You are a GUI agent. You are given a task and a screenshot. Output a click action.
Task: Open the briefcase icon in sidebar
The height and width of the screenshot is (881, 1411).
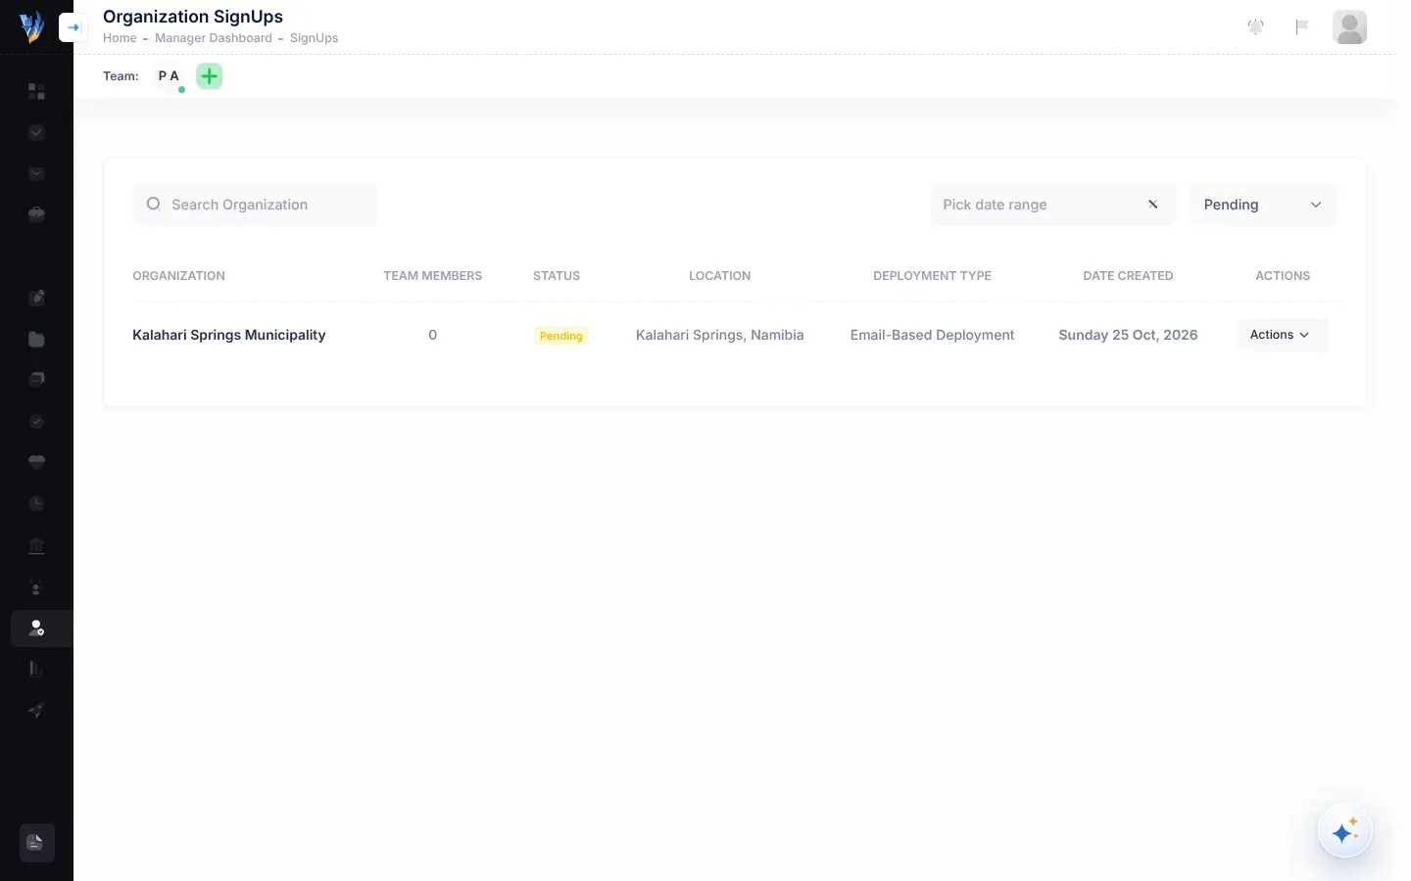[x=36, y=214]
